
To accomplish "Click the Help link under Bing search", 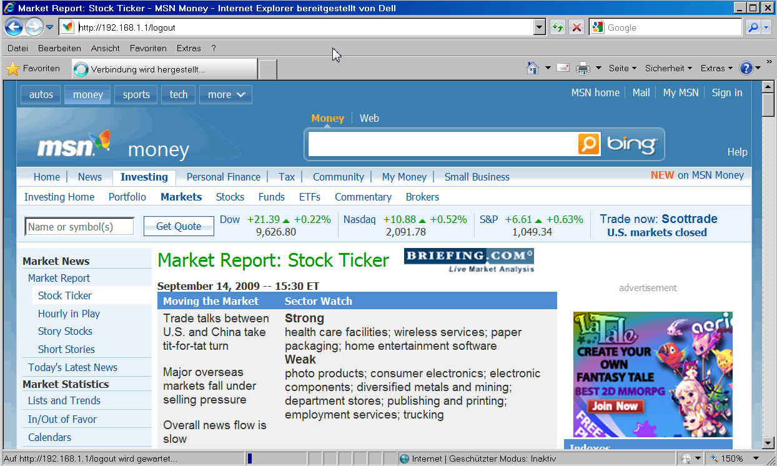I will click(x=737, y=152).
